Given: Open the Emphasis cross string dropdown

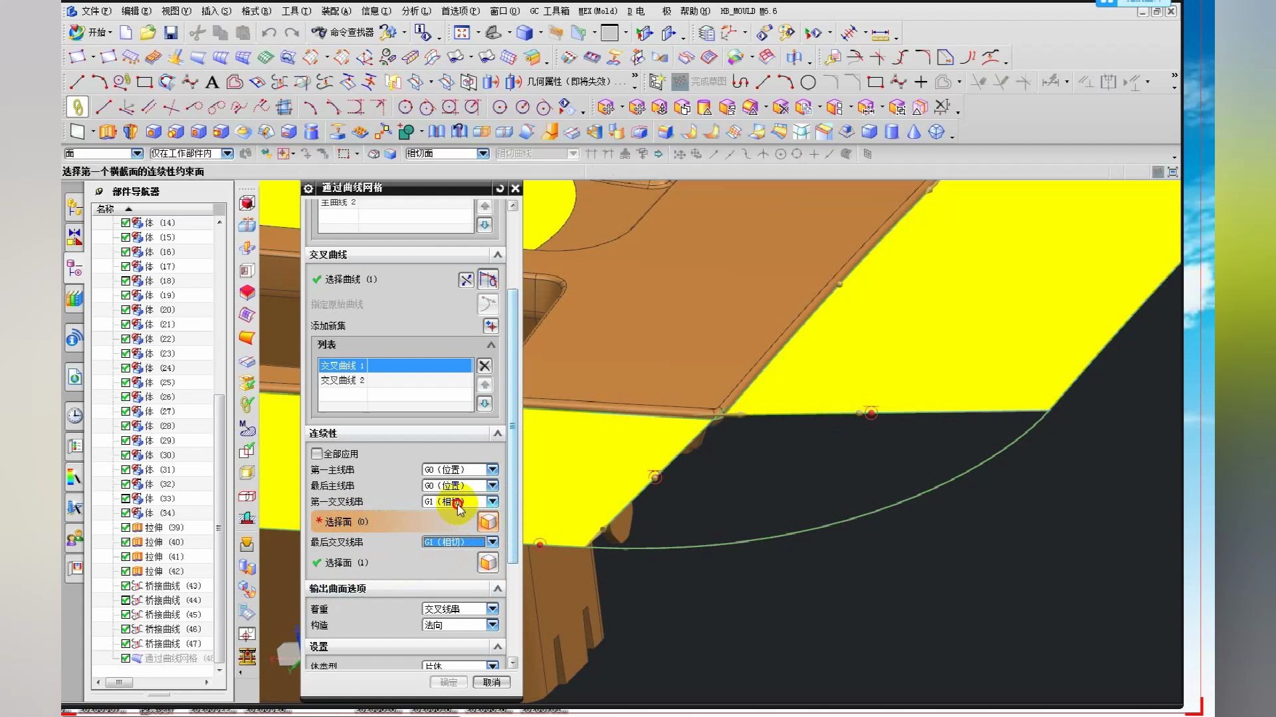Looking at the screenshot, I should point(492,609).
